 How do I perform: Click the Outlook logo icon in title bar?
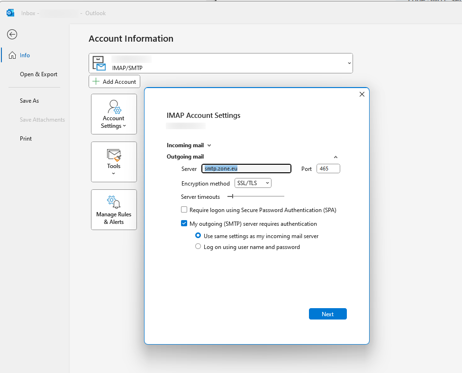pyautogui.click(x=10, y=13)
